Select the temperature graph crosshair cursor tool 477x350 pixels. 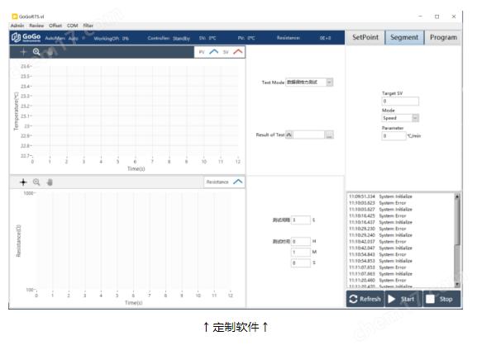pyautogui.click(x=23, y=52)
